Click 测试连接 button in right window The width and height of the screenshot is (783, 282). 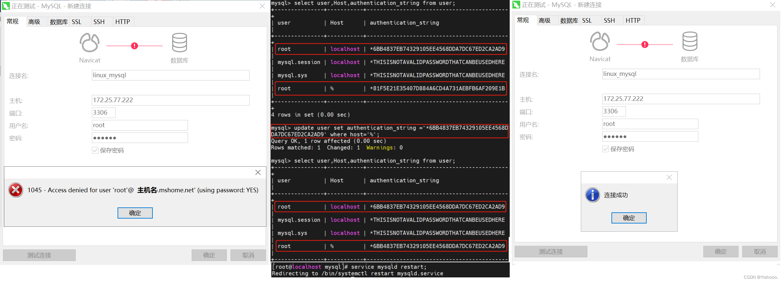click(551, 251)
